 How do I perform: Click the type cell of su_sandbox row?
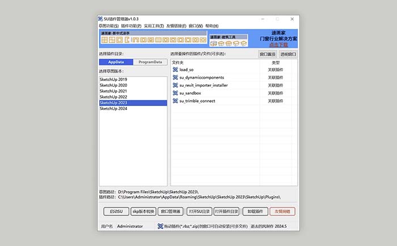point(276,93)
